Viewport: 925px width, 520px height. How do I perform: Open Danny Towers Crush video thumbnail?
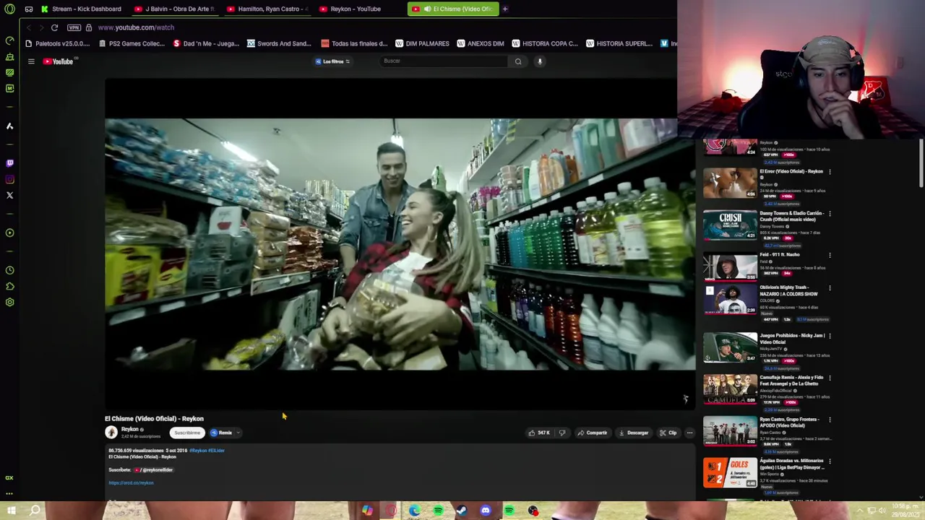[730, 225]
